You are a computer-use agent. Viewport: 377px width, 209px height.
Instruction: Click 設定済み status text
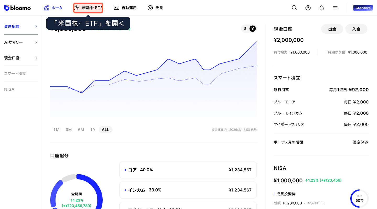[x=361, y=142]
